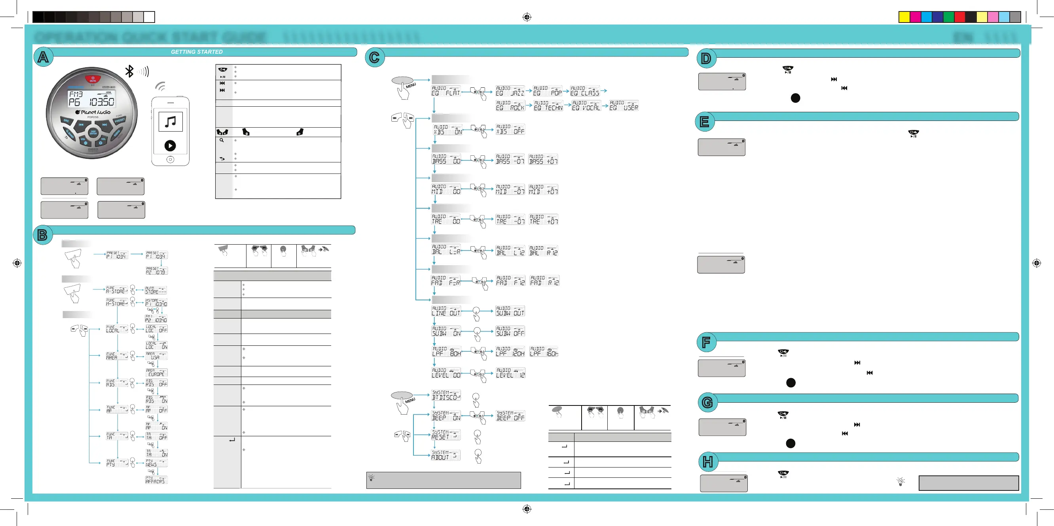Screen dimensions: 1054x526
Task: Click the red MUTE power button on the radio
Action: point(93,79)
